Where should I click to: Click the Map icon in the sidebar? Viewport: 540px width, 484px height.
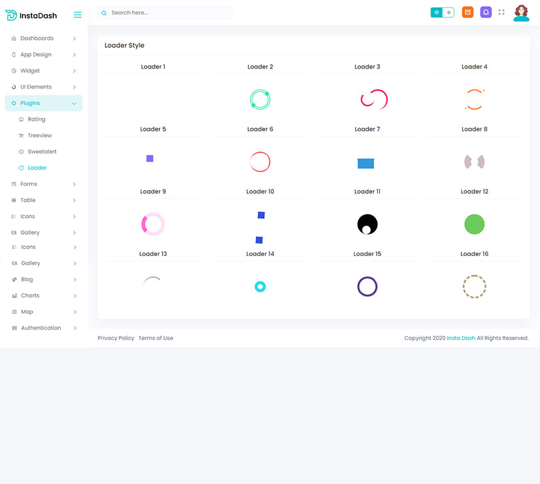tap(14, 312)
